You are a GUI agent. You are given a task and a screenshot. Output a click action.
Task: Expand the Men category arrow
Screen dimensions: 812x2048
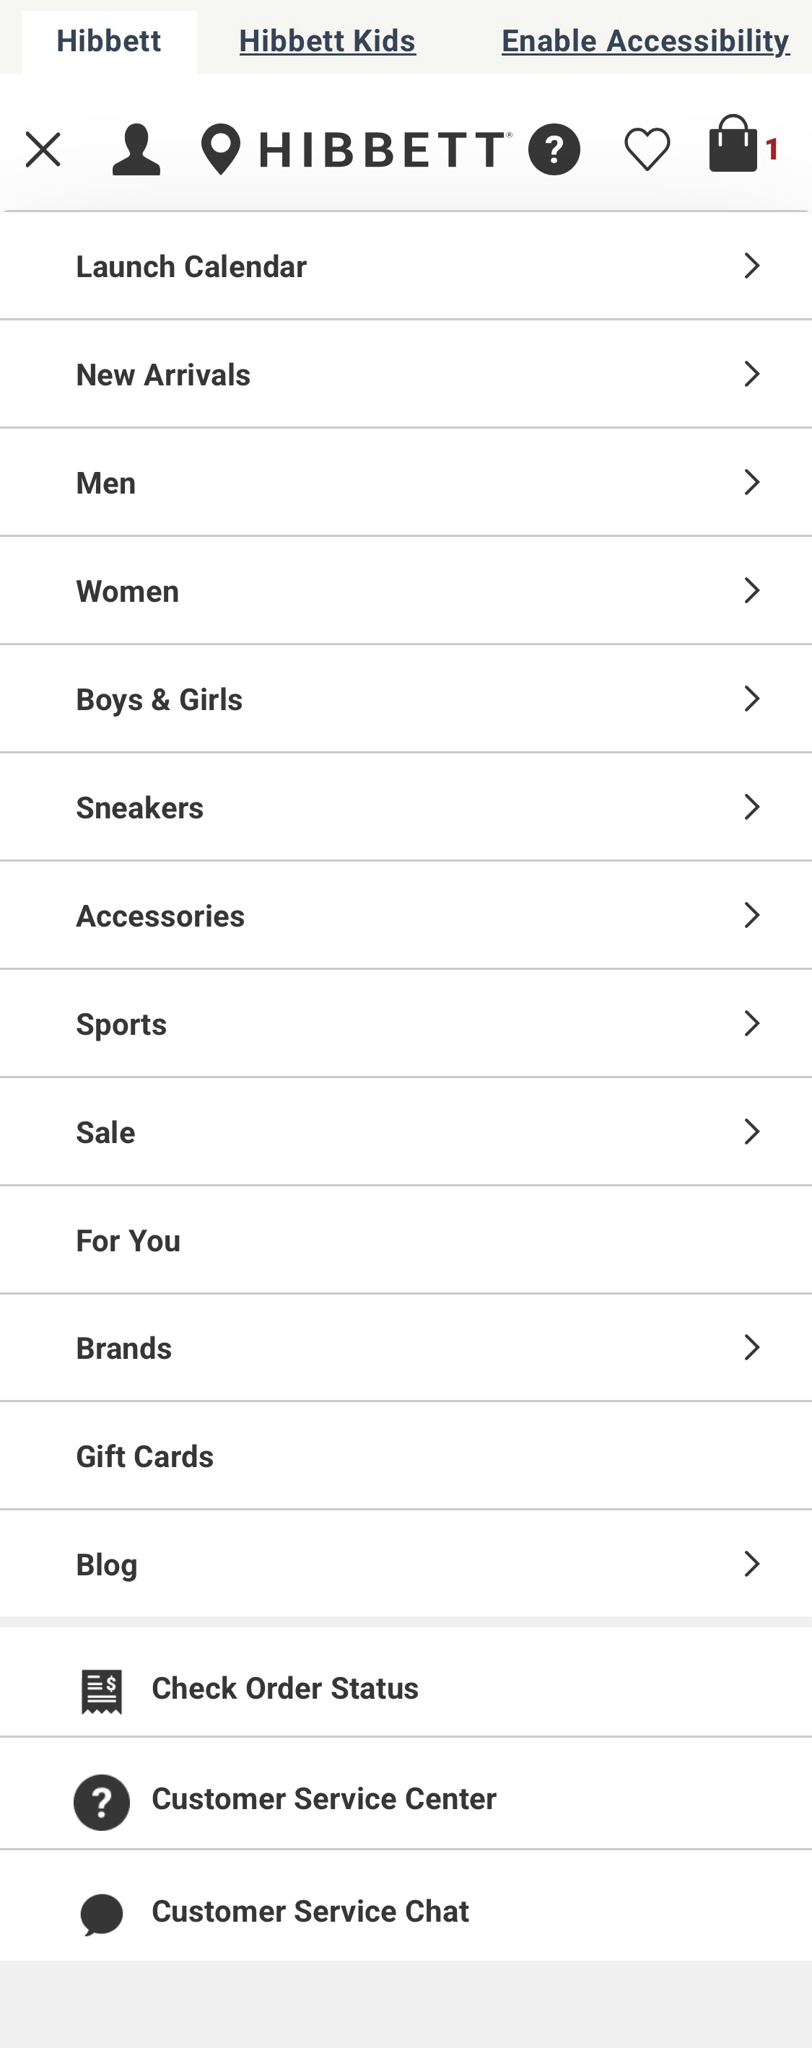coord(751,482)
